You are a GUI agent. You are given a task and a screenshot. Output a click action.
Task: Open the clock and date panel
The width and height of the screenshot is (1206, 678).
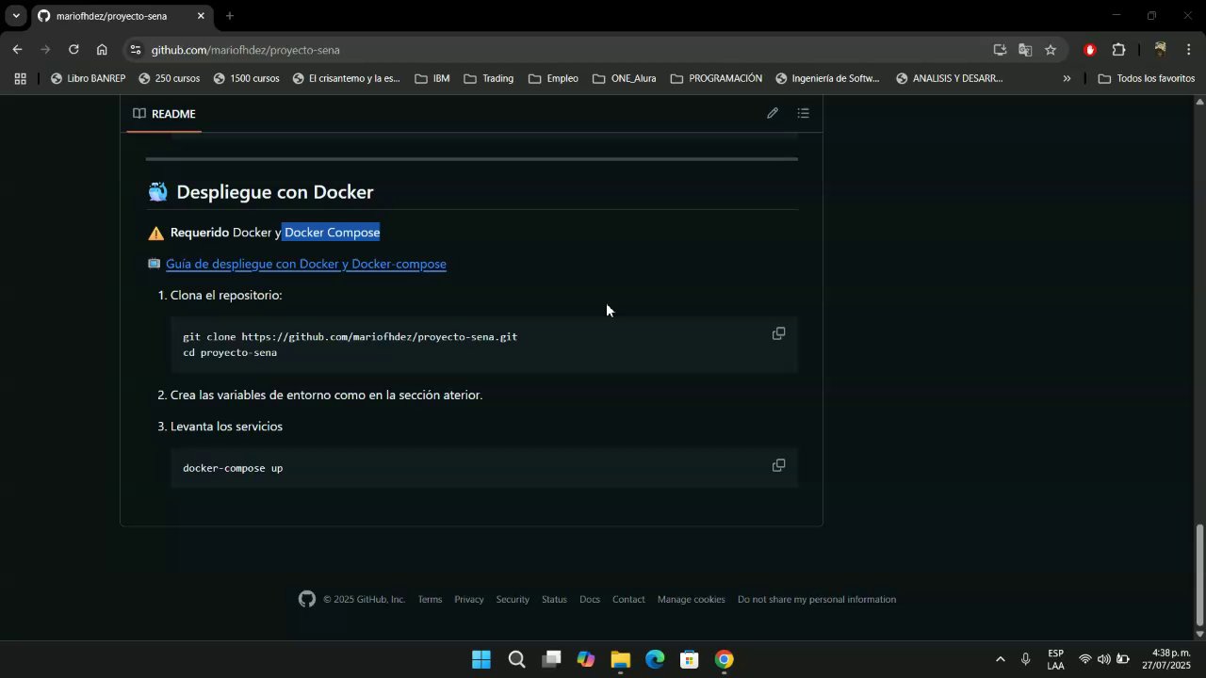(x=1166, y=659)
